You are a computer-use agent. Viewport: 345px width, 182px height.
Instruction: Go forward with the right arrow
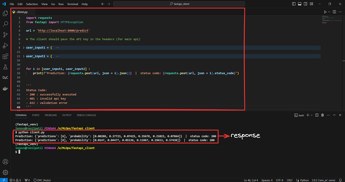pyautogui.click(x=109, y=4)
